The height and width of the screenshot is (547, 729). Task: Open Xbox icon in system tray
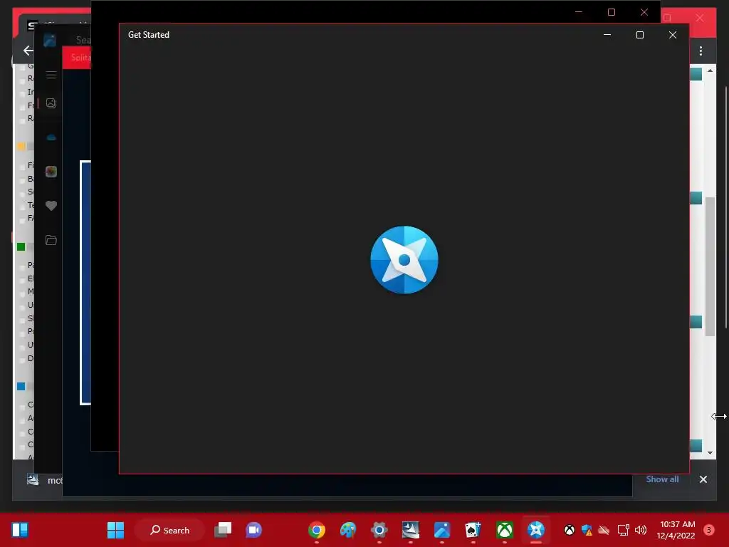569,530
